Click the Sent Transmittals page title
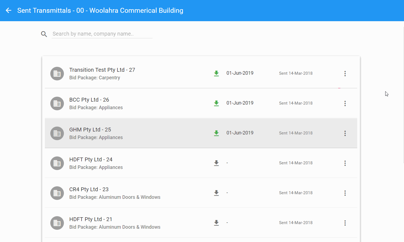 click(100, 11)
